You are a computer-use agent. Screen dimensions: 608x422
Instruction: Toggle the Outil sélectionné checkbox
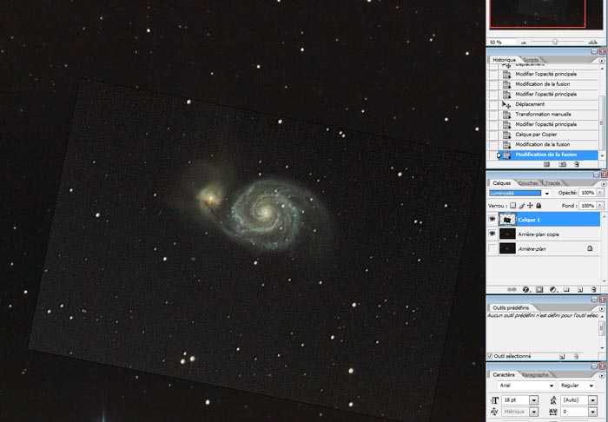pos(490,356)
